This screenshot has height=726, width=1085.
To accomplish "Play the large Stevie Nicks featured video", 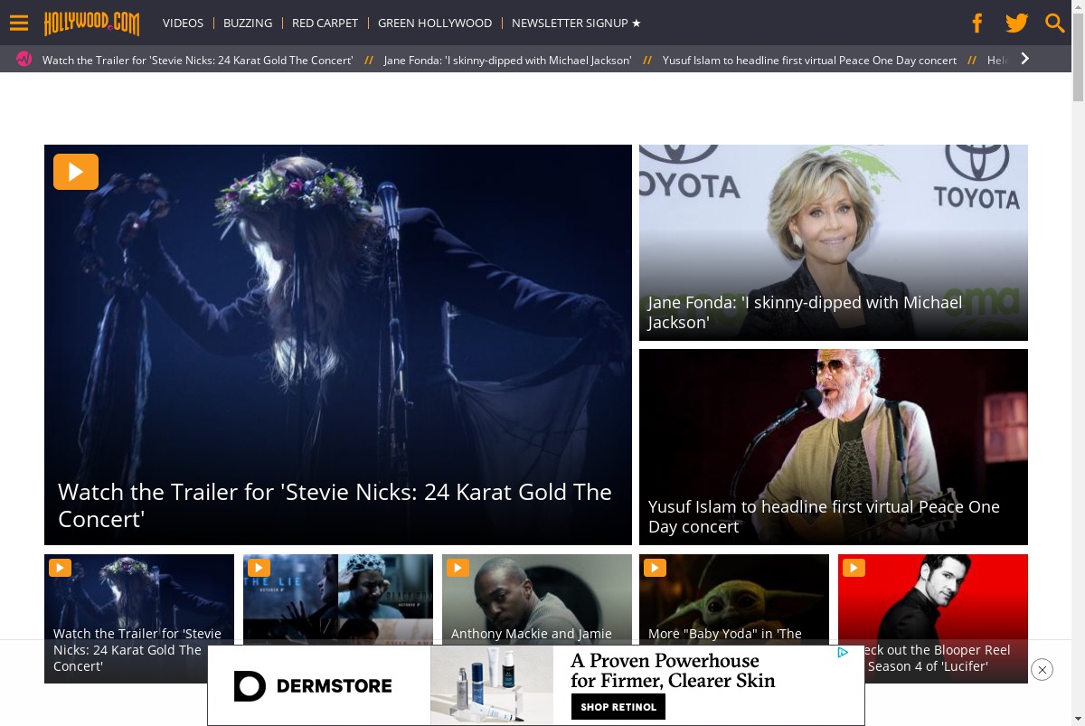I will (76, 172).
